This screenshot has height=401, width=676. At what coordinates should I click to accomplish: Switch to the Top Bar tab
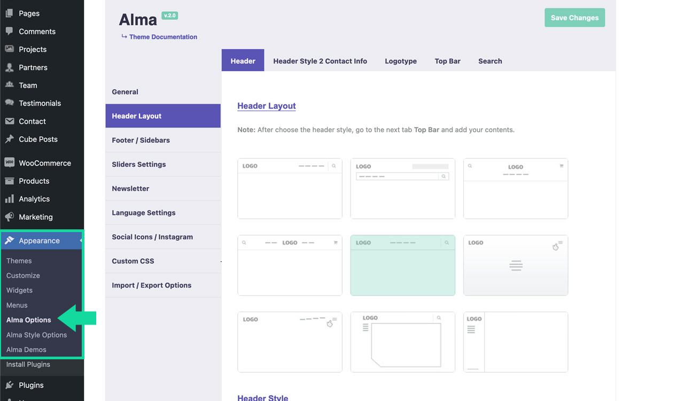point(447,61)
